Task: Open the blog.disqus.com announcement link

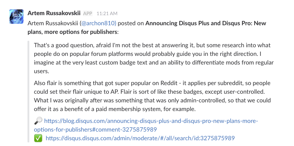Action: click(151, 121)
